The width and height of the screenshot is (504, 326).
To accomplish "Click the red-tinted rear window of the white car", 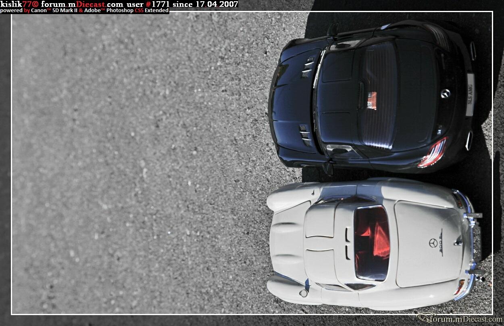I will [371, 243].
